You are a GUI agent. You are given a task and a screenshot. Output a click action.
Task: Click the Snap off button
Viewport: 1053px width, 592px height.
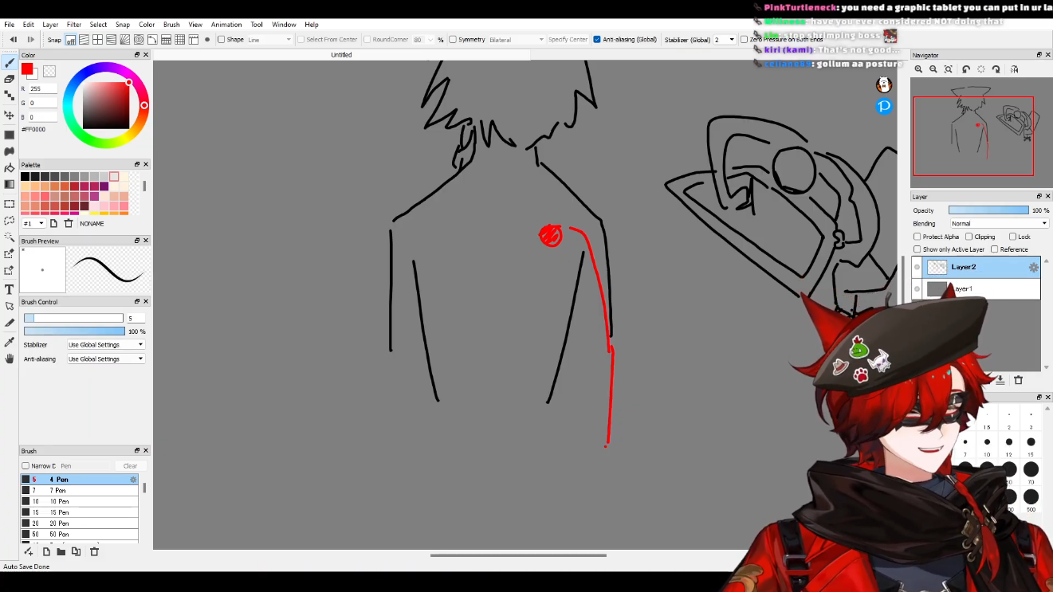[70, 40]
